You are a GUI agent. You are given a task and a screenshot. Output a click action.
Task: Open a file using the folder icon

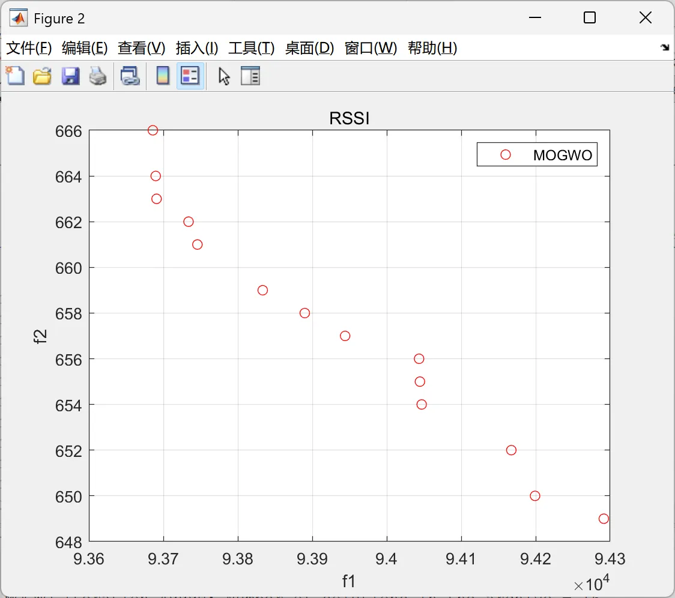(x=42, y=76)
